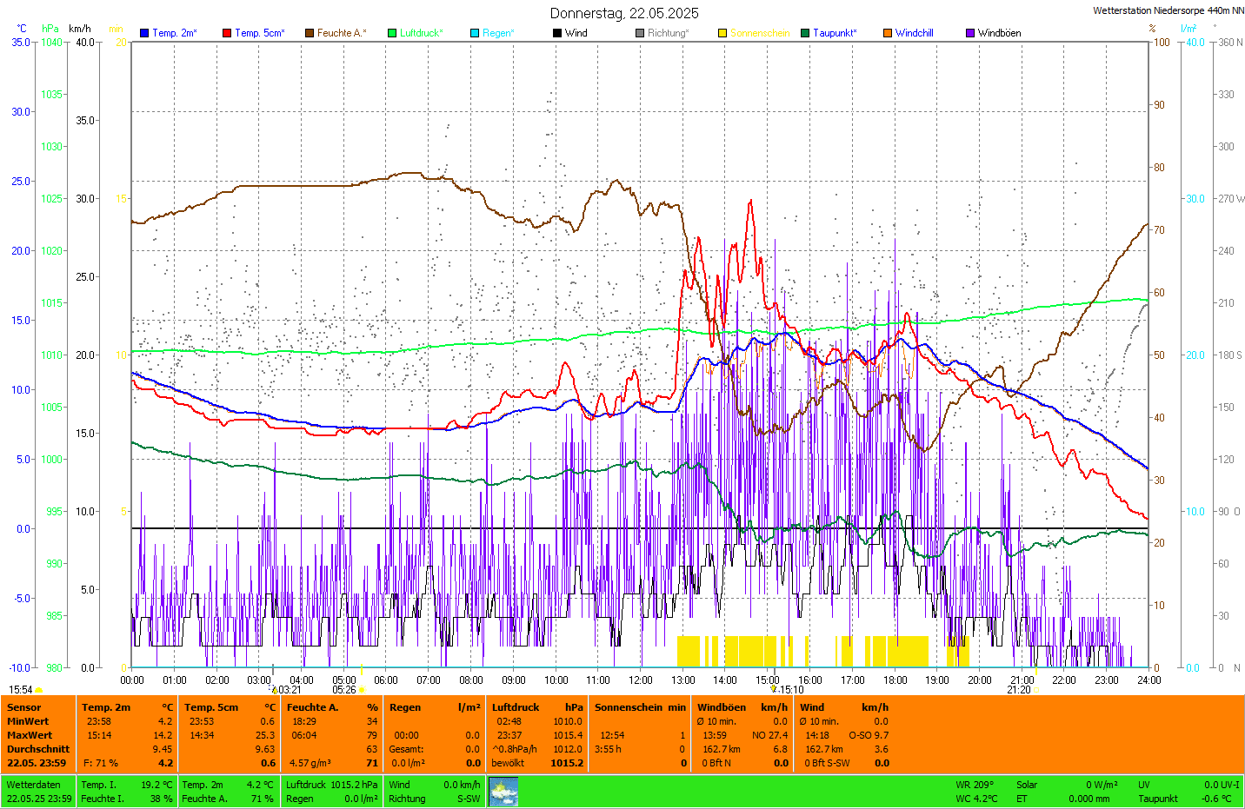
Task: Click the yellow Sonnenschein legend square
Action: coord(722,33)
